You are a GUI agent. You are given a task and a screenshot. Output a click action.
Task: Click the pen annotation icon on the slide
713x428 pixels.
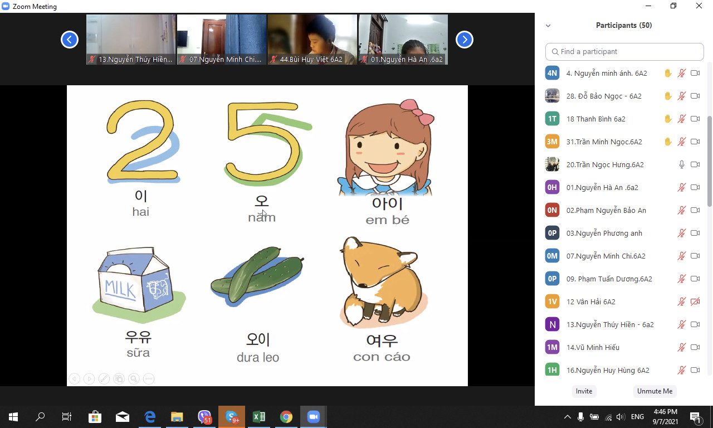[104, 379]
